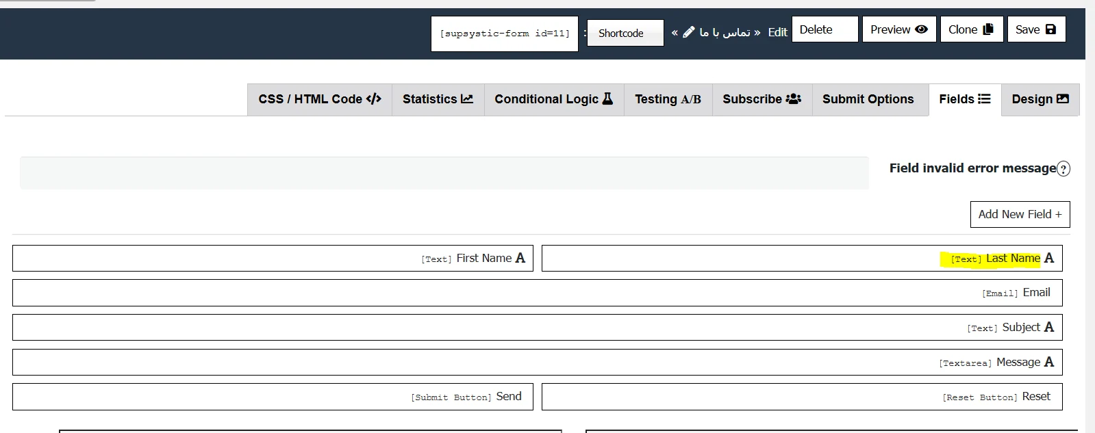1095x433 pixels.
Task: Open the Subscribe tab
Action: 762,99
